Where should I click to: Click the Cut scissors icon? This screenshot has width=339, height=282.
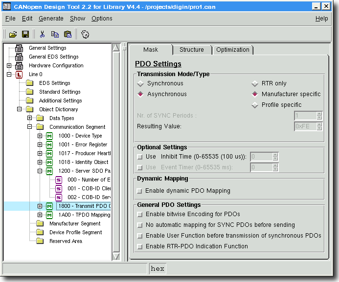(43, 34)
